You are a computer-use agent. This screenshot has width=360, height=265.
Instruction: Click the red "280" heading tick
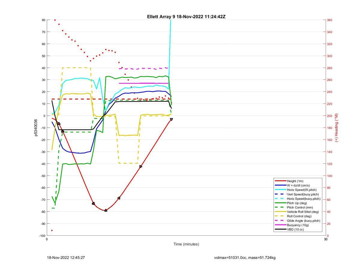pos(329,68)
